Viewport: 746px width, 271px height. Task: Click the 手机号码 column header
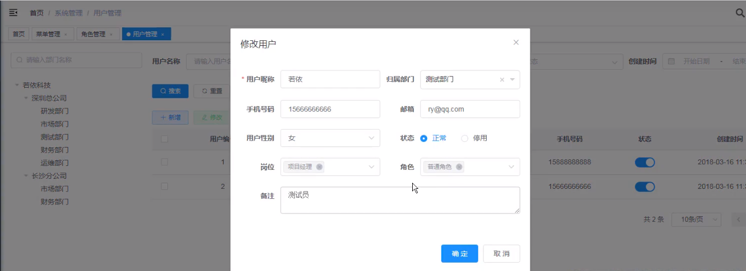pos(570,139)
